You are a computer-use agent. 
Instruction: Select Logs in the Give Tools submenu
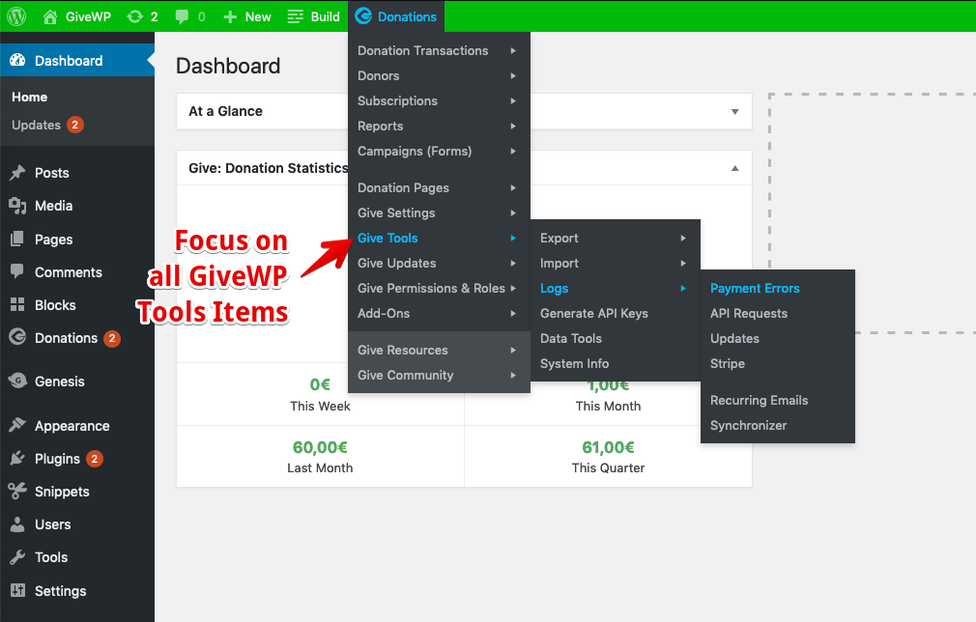(615, 289)
